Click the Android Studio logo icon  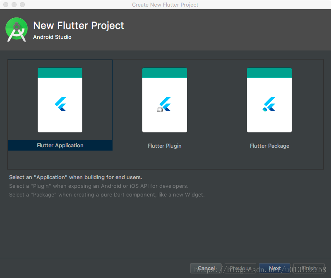tap(17, 30)
